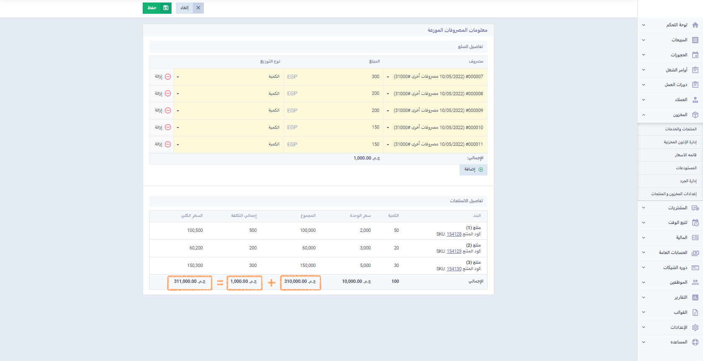Click the Add (إضافة) expense row button

(473, 170)
